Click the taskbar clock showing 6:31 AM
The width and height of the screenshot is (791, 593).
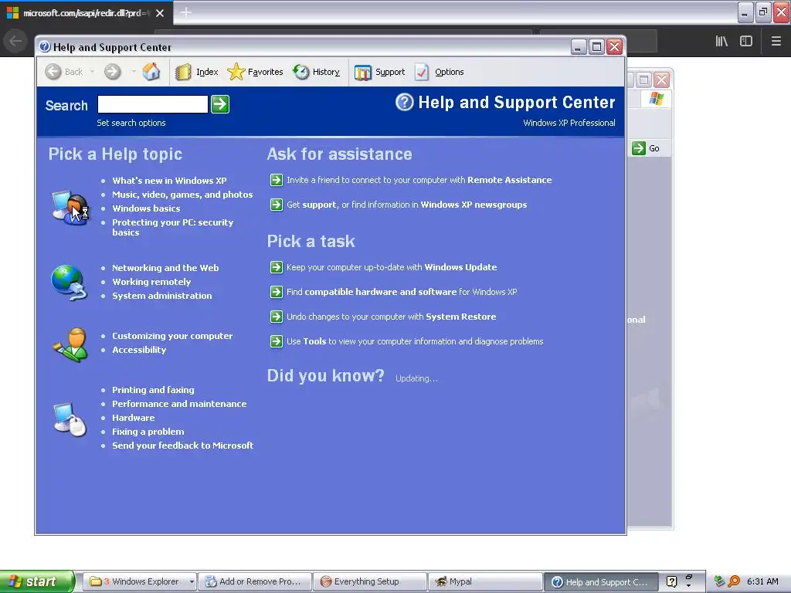[x=762, y=581]
